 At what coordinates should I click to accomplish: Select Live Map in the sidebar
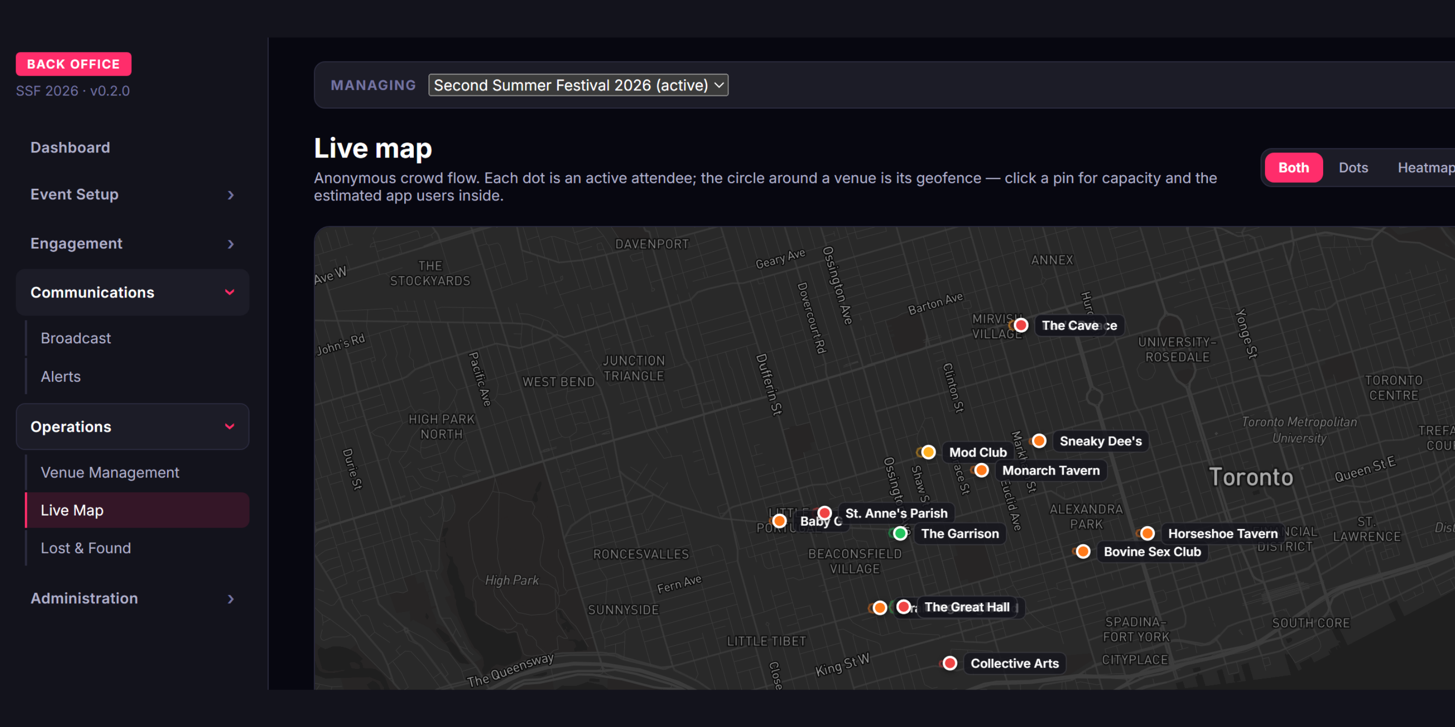(137, 510)
